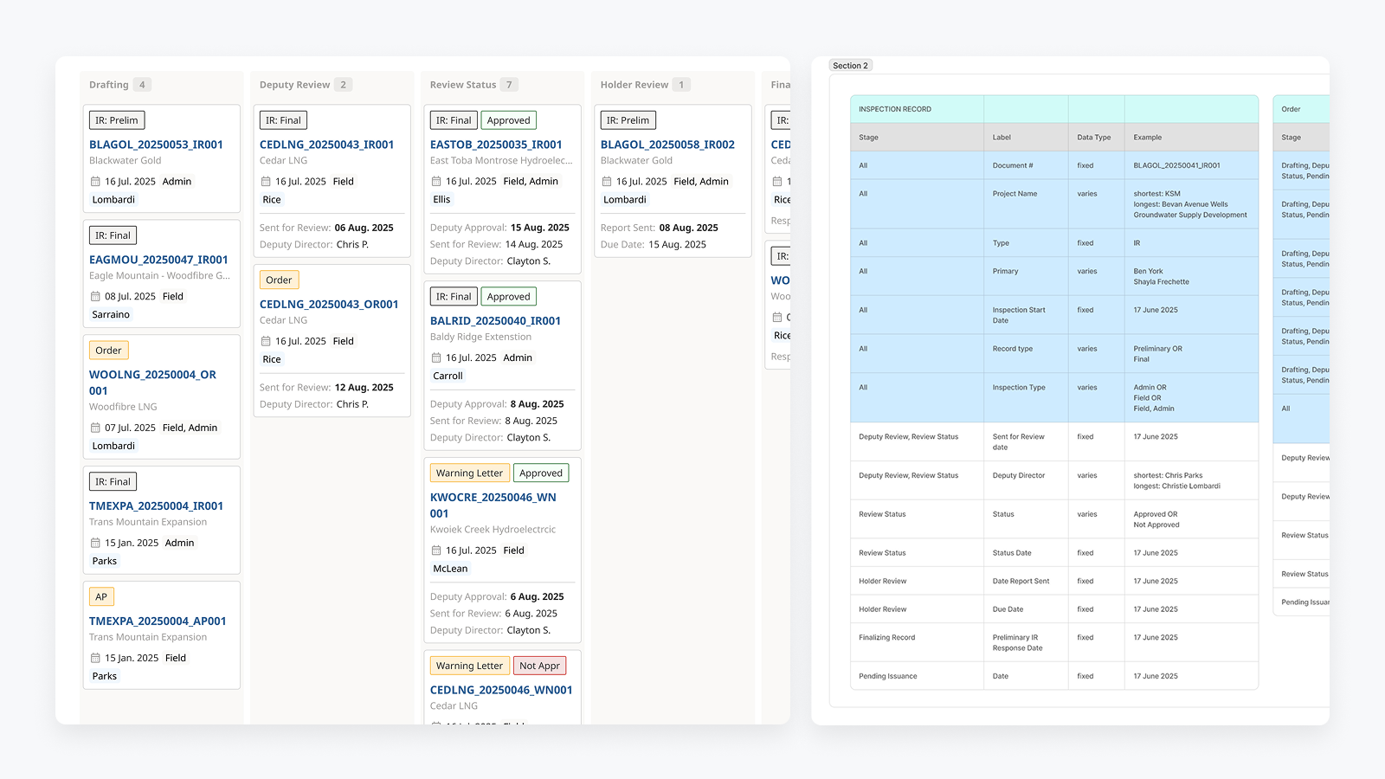Screen dimensions: 1385x779
Task: Click the Section 2 label
Action: point(850,66)
